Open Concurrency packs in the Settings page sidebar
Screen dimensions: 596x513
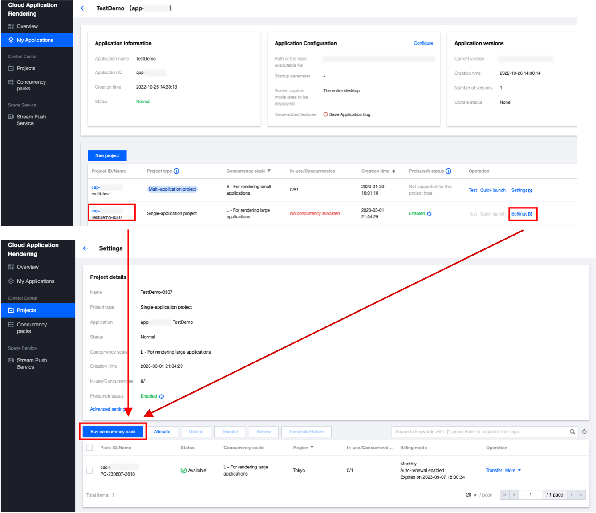(31, 328)
